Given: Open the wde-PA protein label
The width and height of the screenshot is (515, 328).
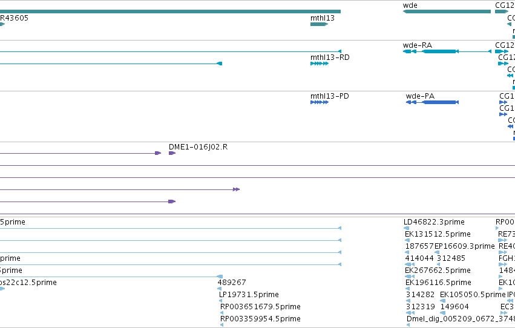Looking at the screenshot, I should (x=420, y=96).
